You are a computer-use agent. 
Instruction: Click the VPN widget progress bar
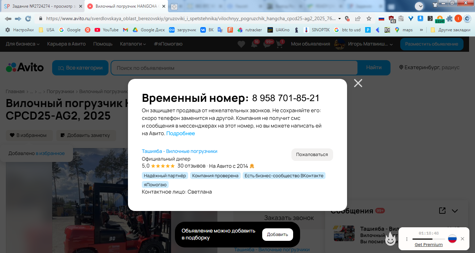428,239
